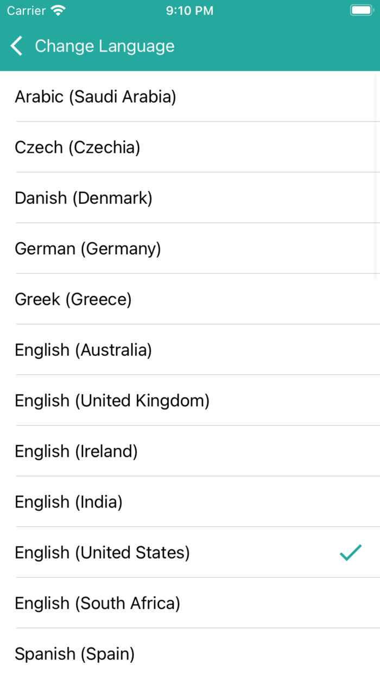380x676 pixels.
Task: Select Spanish (Spain) language
Action: [75, 654]
